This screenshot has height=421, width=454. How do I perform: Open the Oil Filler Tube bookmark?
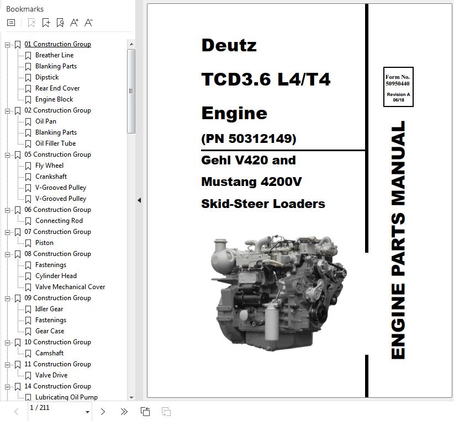click(x=56, y=143)
